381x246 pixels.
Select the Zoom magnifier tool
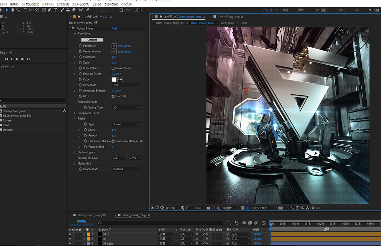pos(18,10)
